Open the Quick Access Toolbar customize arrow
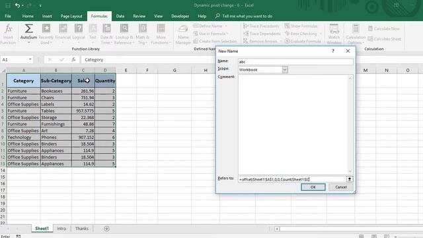The height and width of the screenshot is (238, 423). (40, 5)
